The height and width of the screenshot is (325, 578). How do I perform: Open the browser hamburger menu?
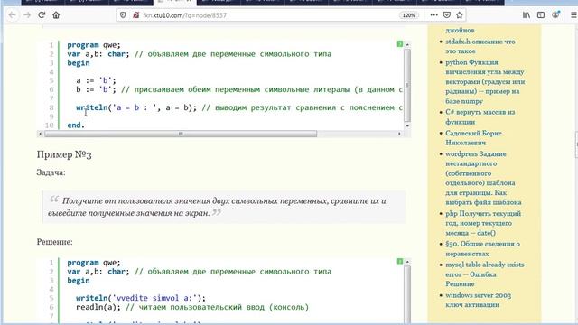[x=573, y=15]
